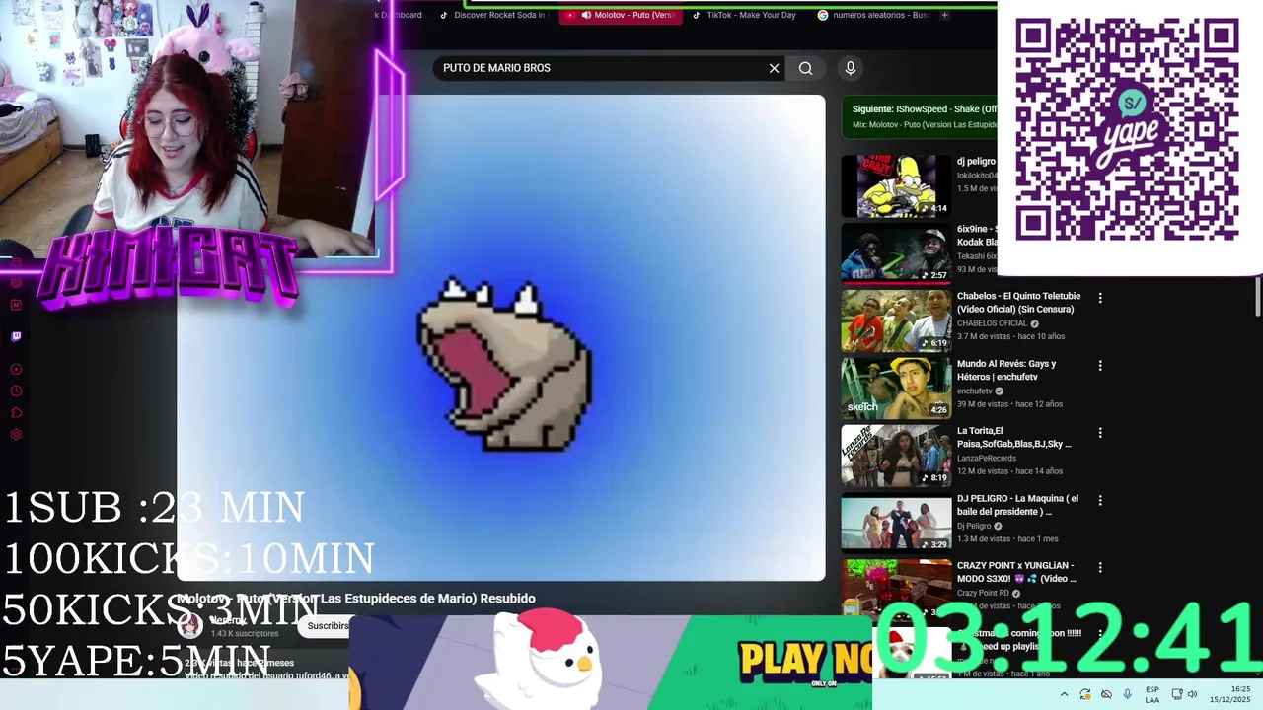1263x710 pixels.
Task: Click the pixel frog video player
Action: click(500, 338)
